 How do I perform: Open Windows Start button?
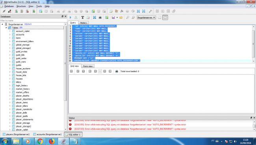5,141
